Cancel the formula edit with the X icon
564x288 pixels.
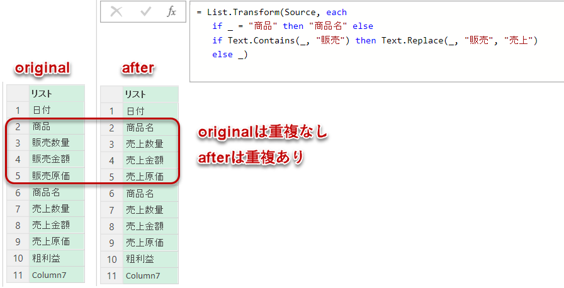116,12
